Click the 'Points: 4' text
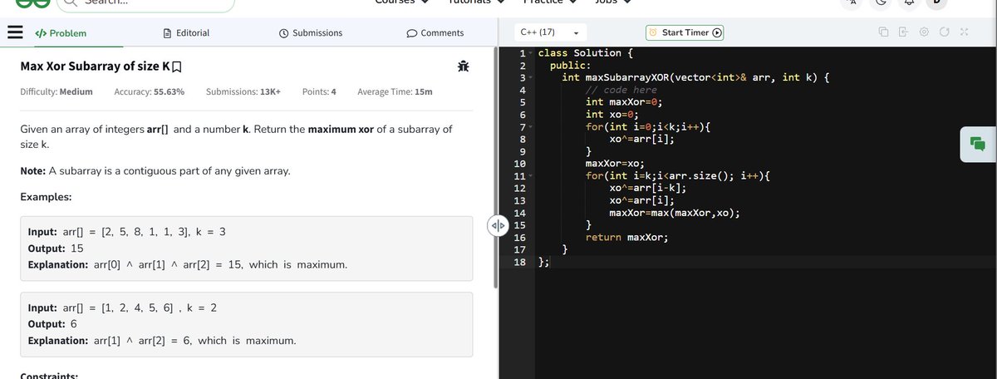997x379 pixels. pyautogui.click(x=319, y=91)
